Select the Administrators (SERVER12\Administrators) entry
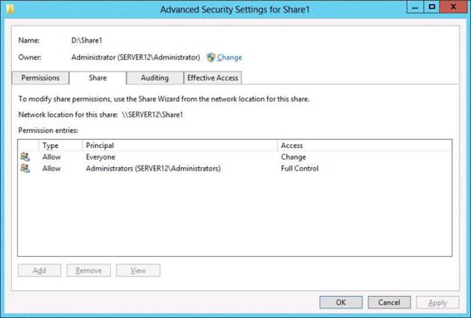The image size is (471, 318). coord(153,168)
